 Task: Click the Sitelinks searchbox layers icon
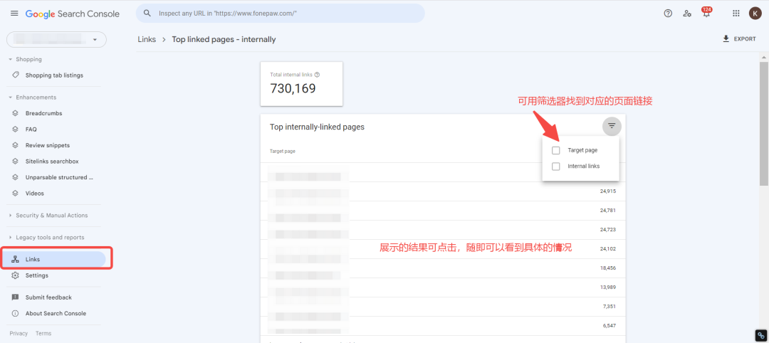point(16,162)
